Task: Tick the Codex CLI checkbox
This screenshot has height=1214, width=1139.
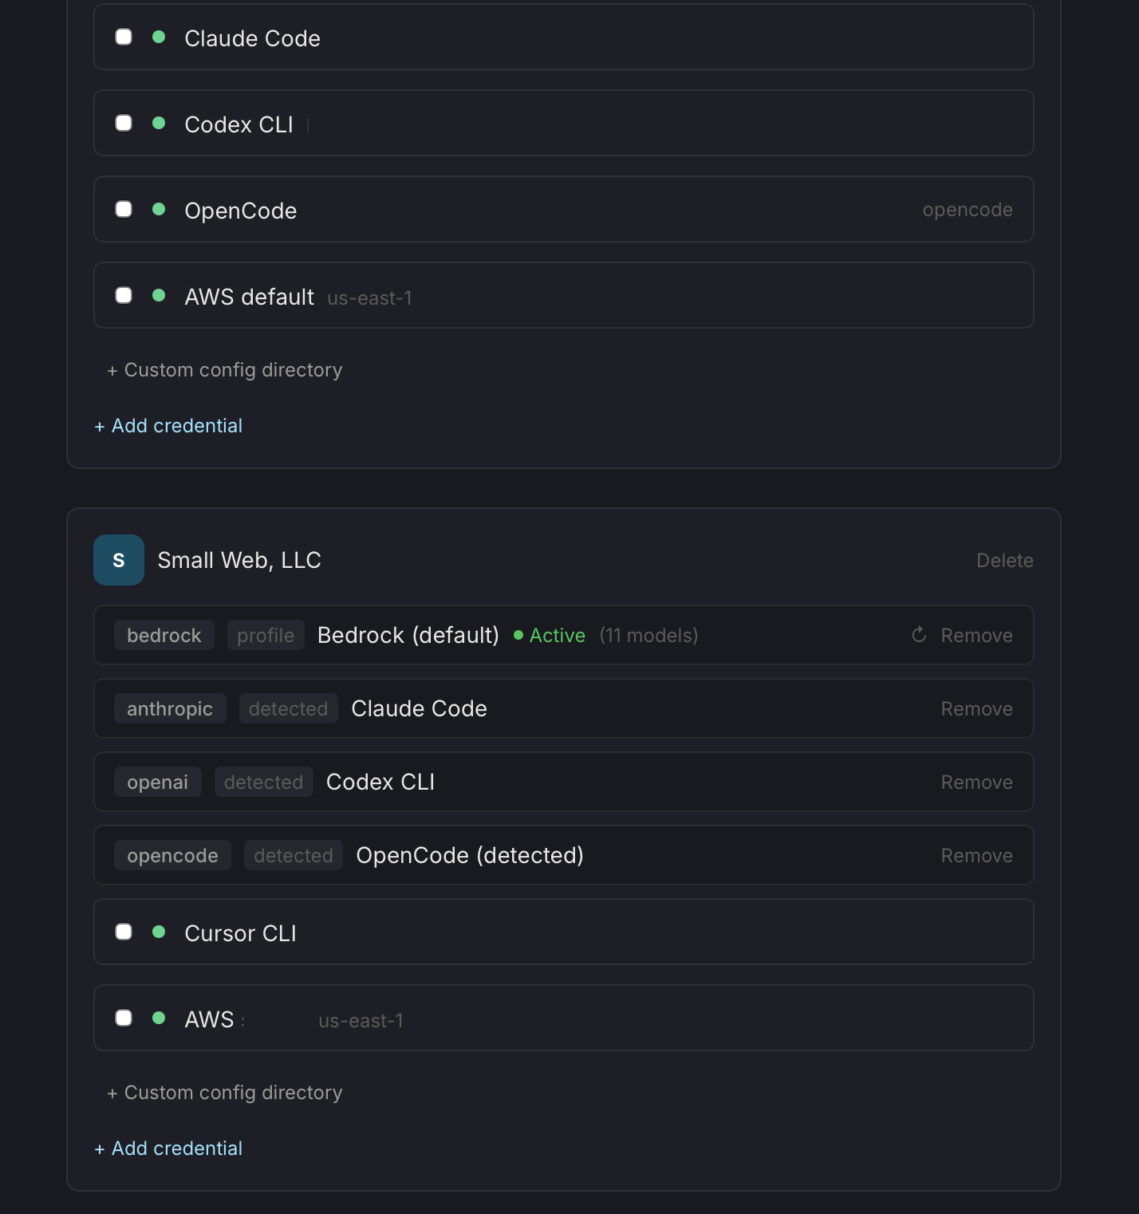Action: coord(124,123)
